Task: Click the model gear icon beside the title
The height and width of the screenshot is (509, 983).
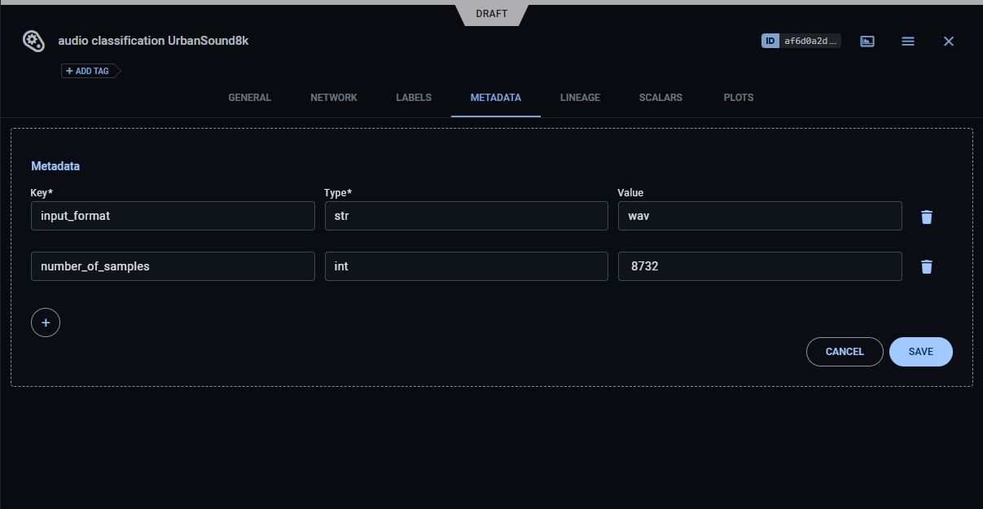Action: click(x=33, y=41)
